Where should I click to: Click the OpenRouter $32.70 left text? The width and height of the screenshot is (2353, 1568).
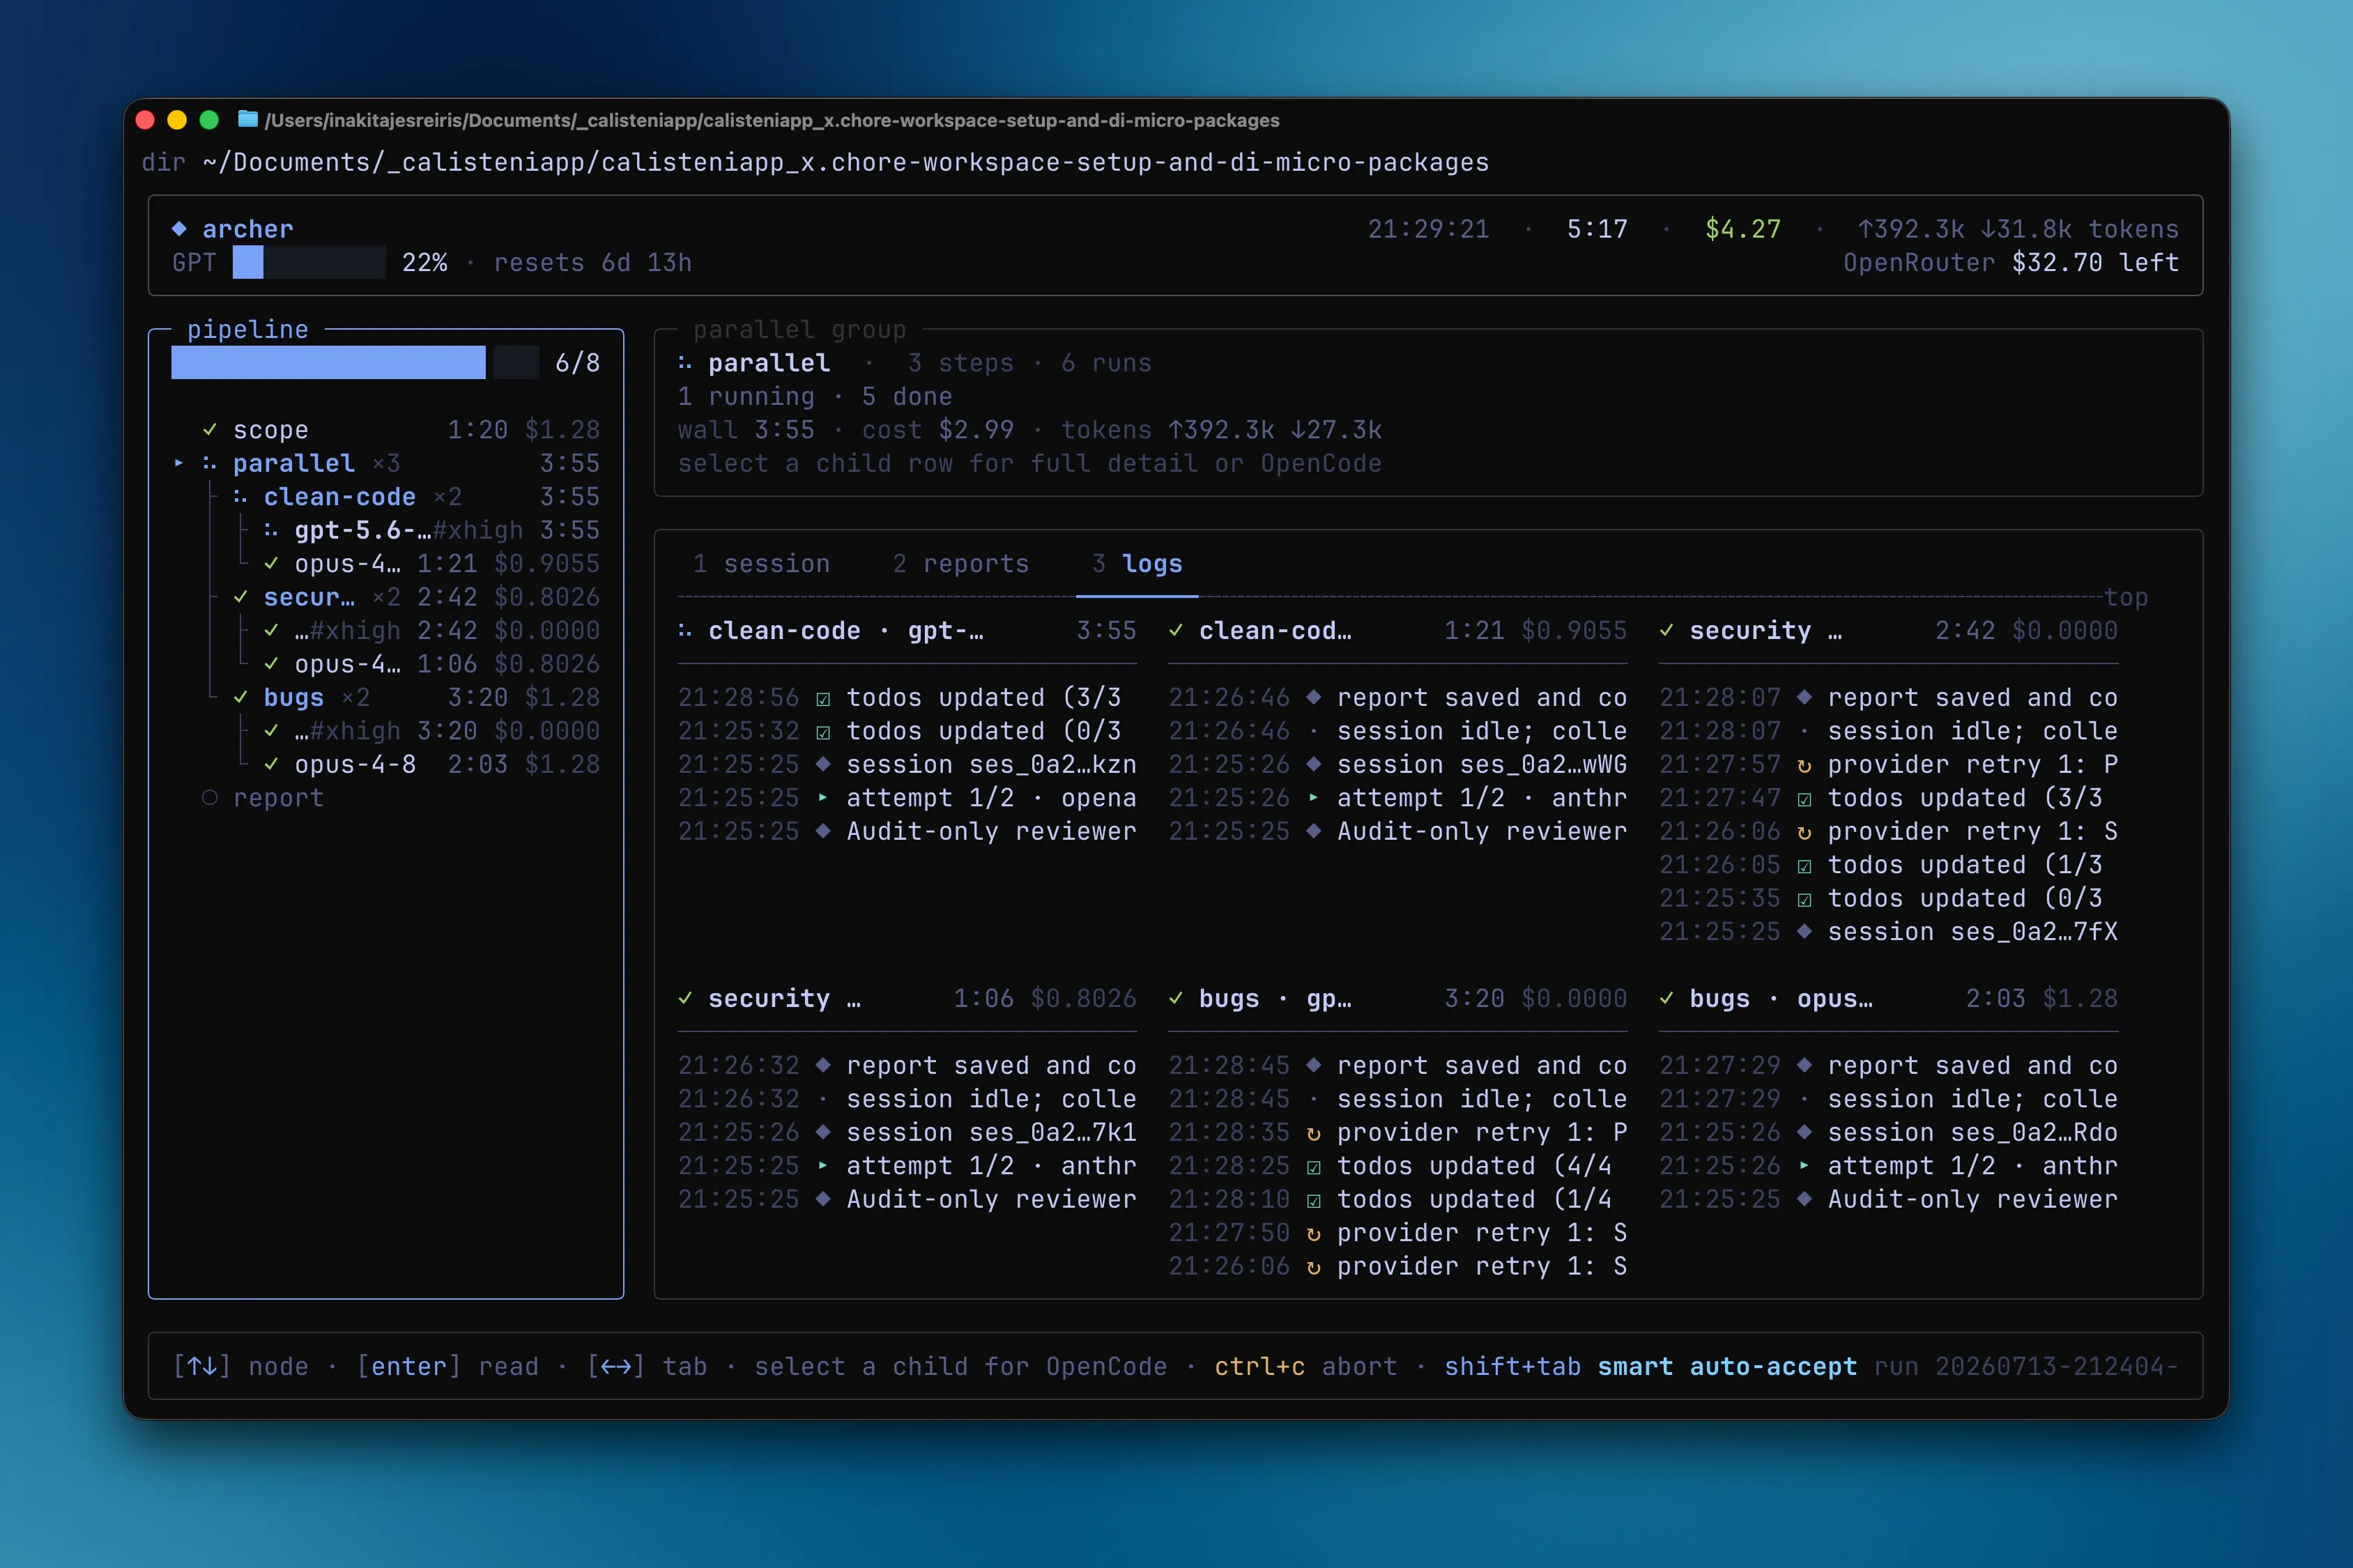2011,263
